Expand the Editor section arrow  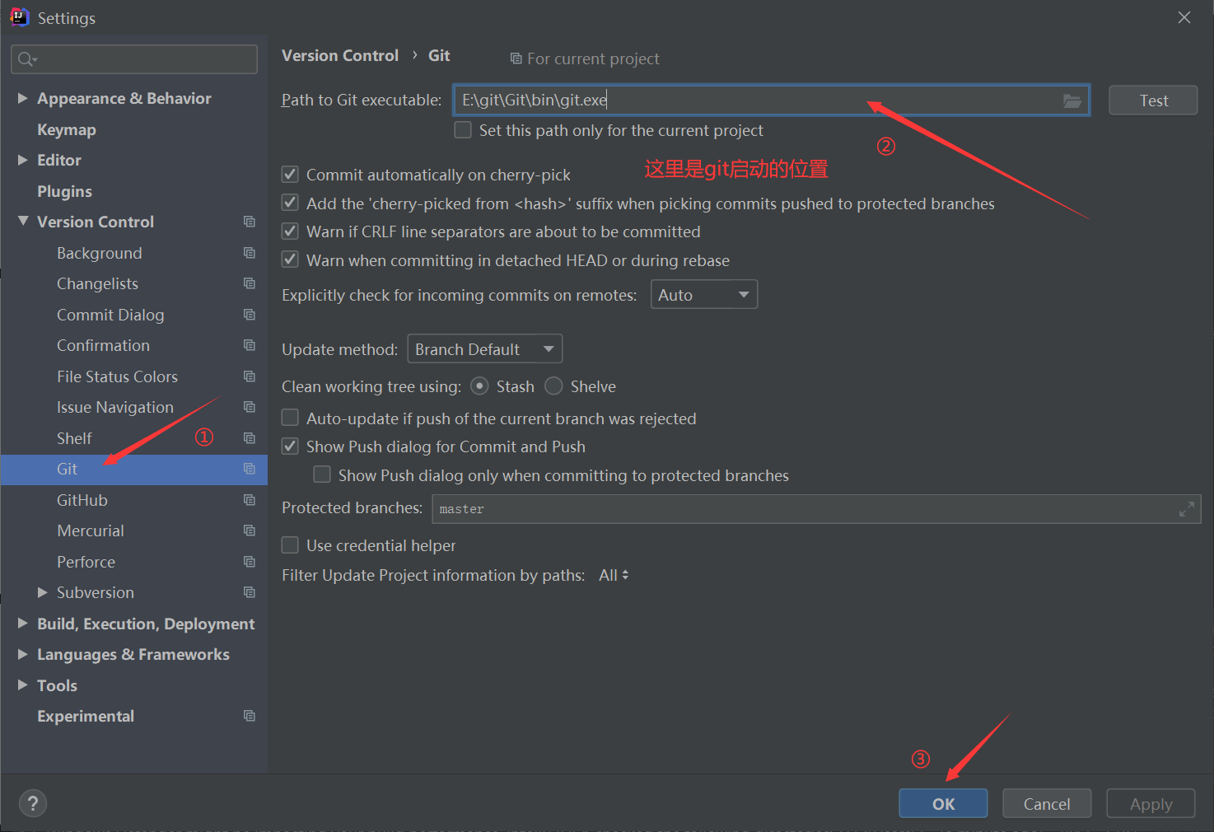23,160
